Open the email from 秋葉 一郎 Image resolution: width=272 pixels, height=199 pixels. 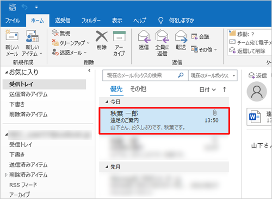point(164,120)
